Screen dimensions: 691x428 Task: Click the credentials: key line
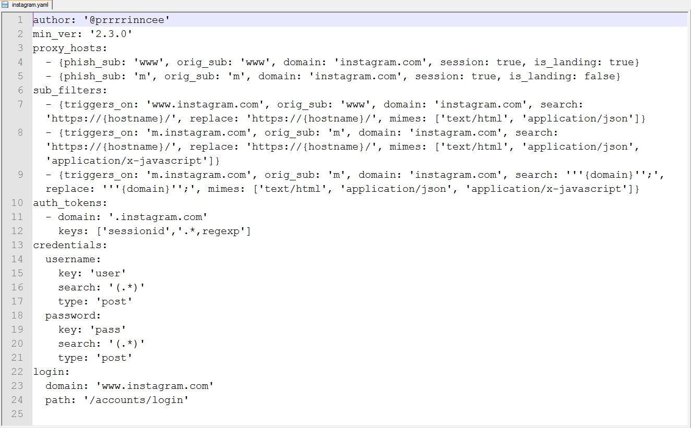pos(70,245)
